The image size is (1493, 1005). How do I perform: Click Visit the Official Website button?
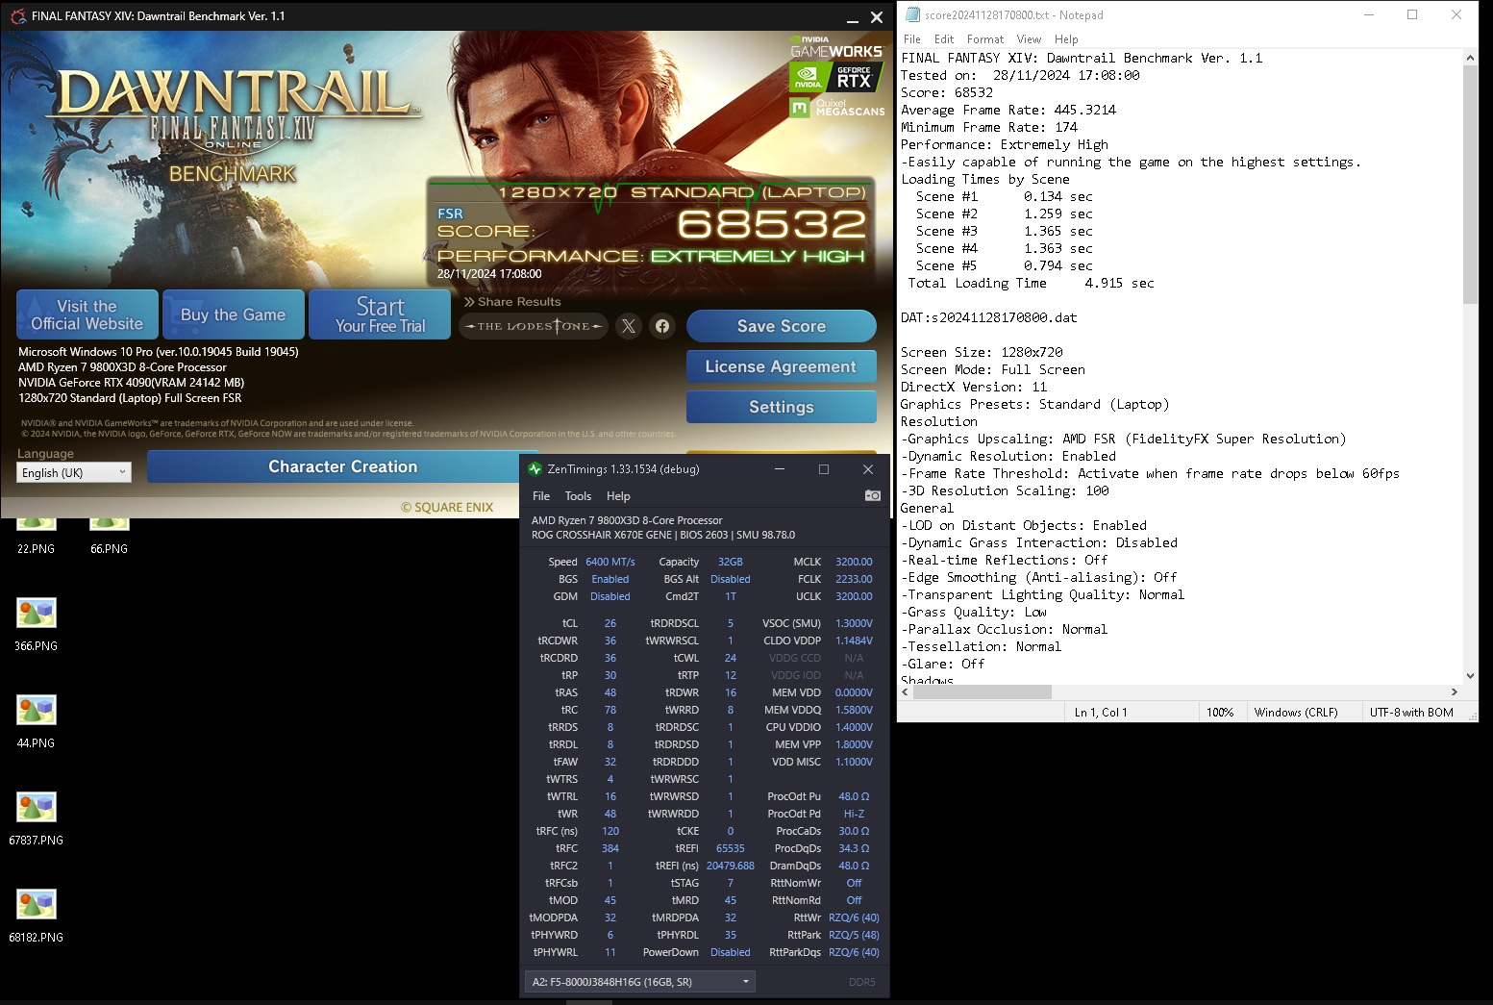pos(87,314)
